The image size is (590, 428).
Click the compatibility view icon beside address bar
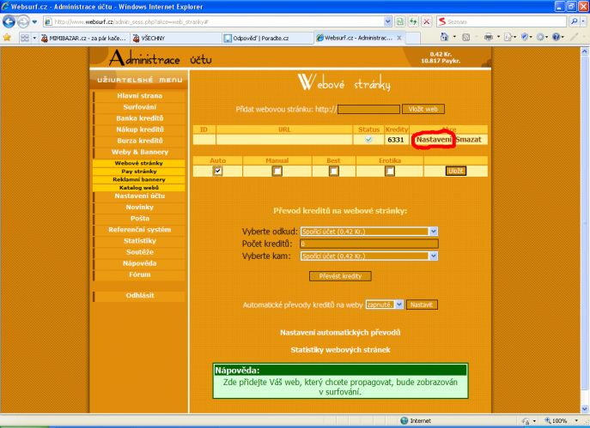click(400, 21)
